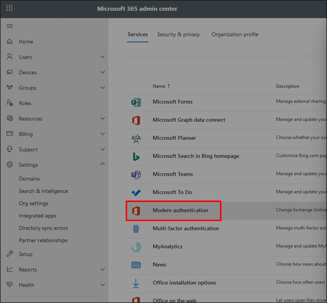Click the Office installation options download icon
327x303 pixels.
(136, 283)
